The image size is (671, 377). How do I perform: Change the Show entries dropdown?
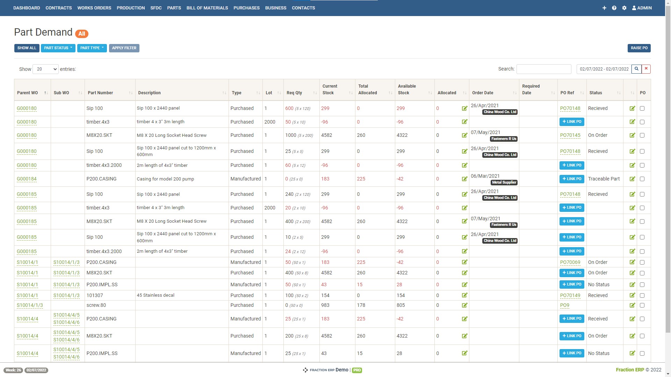45,69
